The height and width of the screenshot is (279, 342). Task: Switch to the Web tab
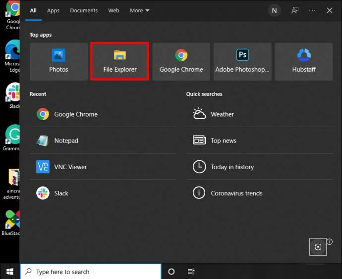click(x=114, y=10)
